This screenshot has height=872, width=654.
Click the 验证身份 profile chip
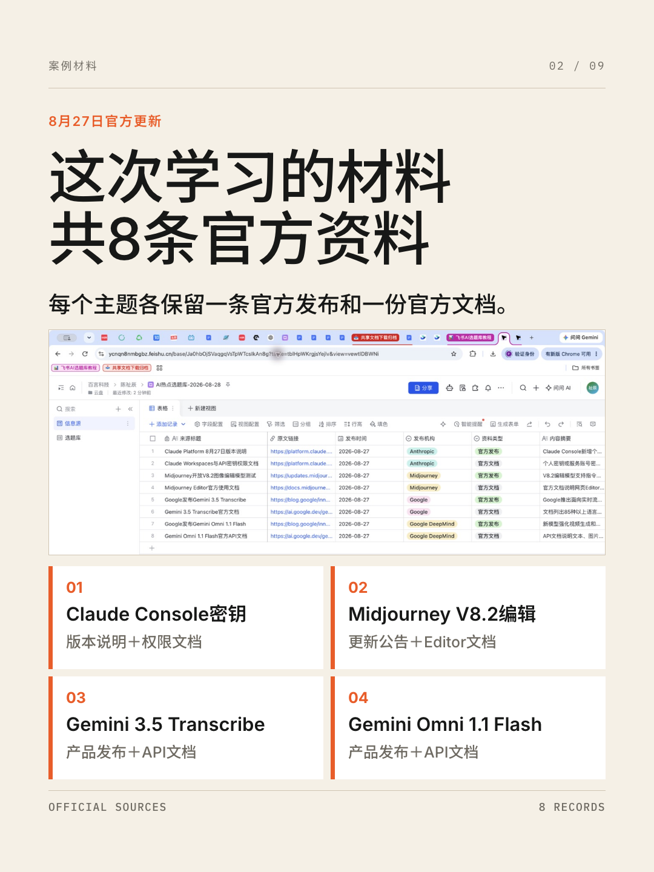coord(520,354)
